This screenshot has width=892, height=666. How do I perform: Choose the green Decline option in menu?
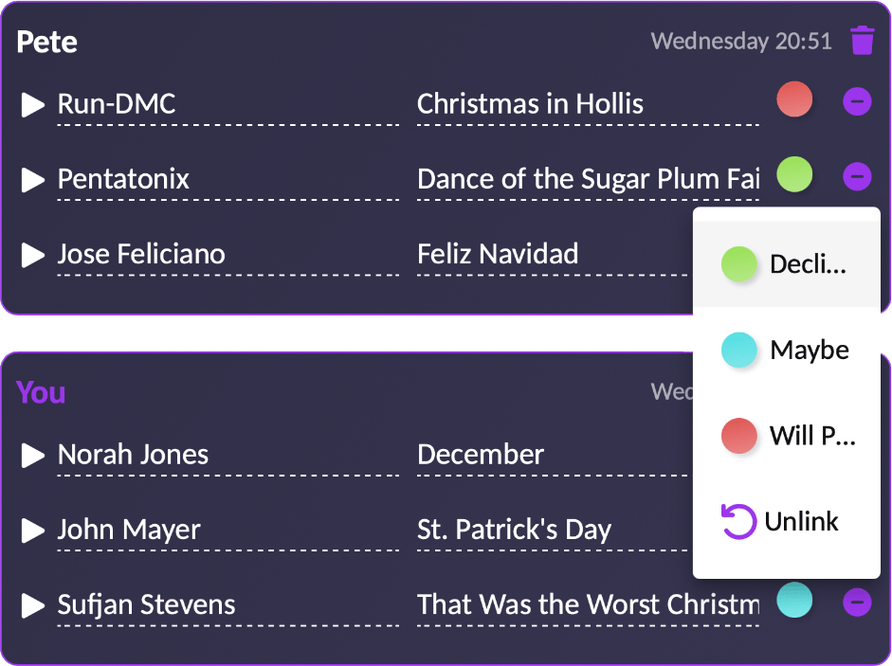pyautogui.click(x=787, y=264)
